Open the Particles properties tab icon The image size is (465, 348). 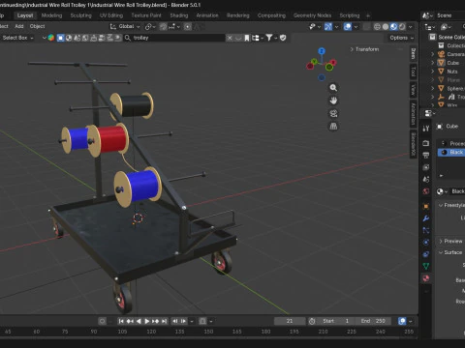tap(426, 230)
